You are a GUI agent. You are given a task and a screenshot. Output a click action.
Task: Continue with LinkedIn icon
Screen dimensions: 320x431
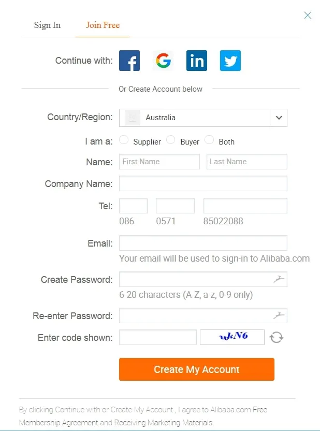197,61
